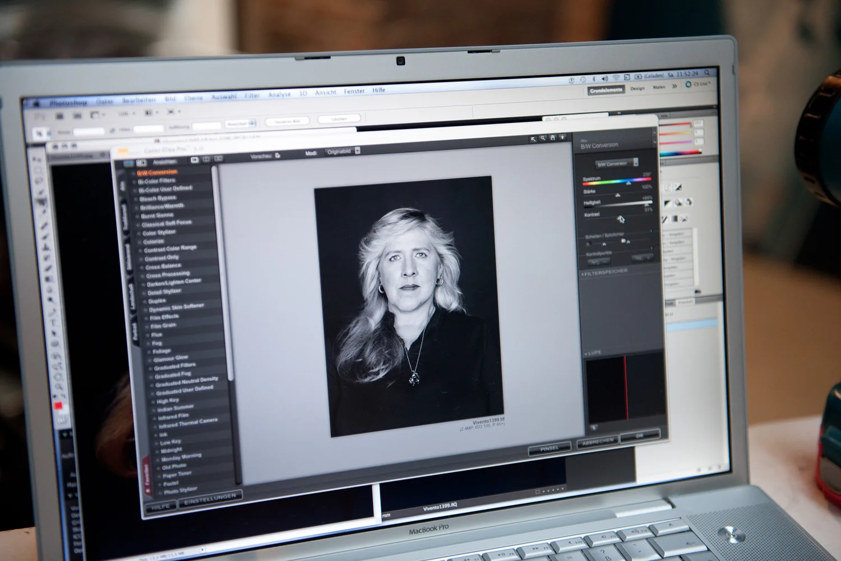Click the Auflösung input field
The height and width of the screenshot is (561, 841).
pyautogui.click(x=206, y=126)
